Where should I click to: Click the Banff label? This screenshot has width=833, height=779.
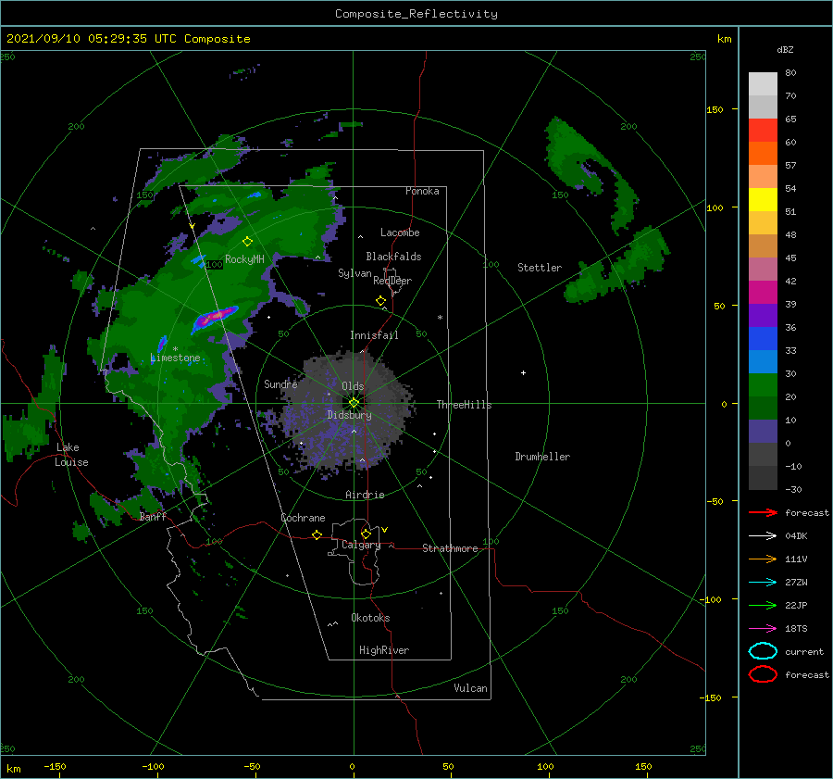153,517
